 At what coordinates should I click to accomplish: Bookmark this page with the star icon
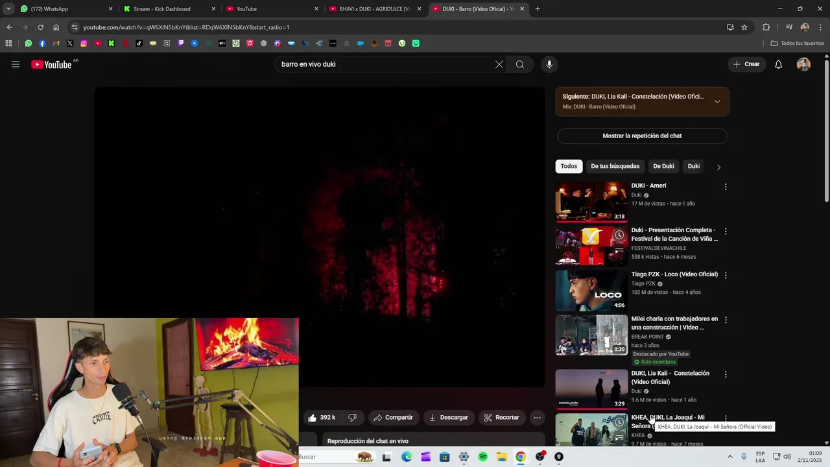(x=744, y=27)
